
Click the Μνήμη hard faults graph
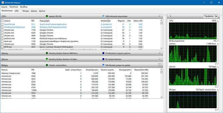click(x=193, y=100)
